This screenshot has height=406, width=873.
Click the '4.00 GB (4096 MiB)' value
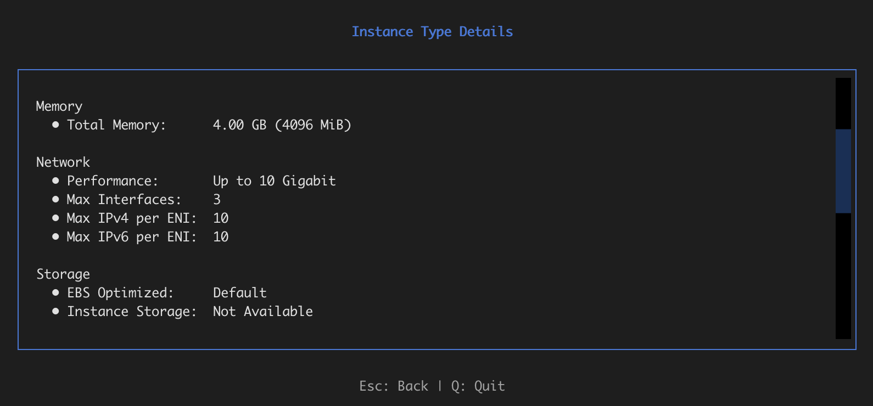282,125
